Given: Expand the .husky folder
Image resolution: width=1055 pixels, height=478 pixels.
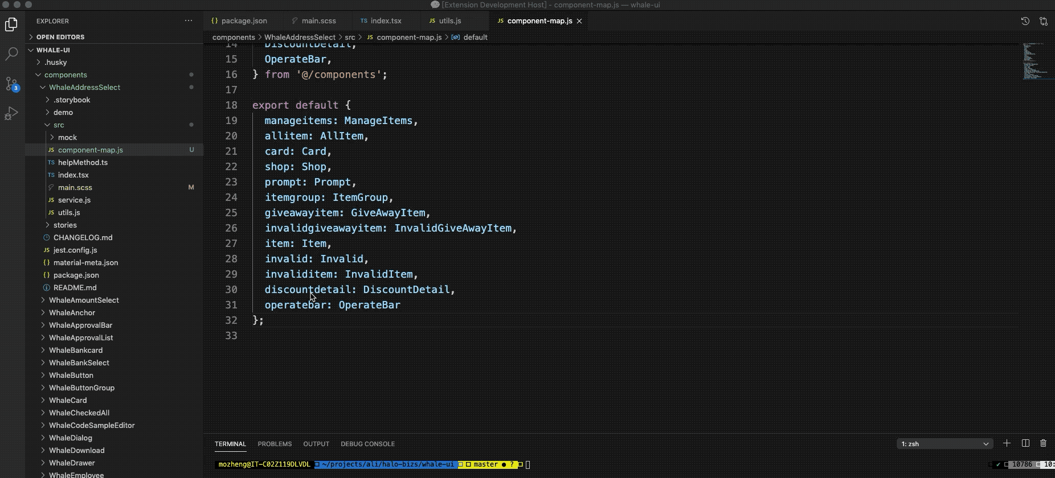Looking at the screenshot, I should 114,63.
